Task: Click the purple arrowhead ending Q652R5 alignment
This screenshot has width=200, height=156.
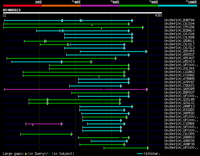Action: [147, 89]
